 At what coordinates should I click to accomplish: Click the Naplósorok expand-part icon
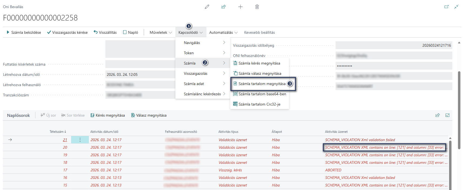[x=447, y=115]
